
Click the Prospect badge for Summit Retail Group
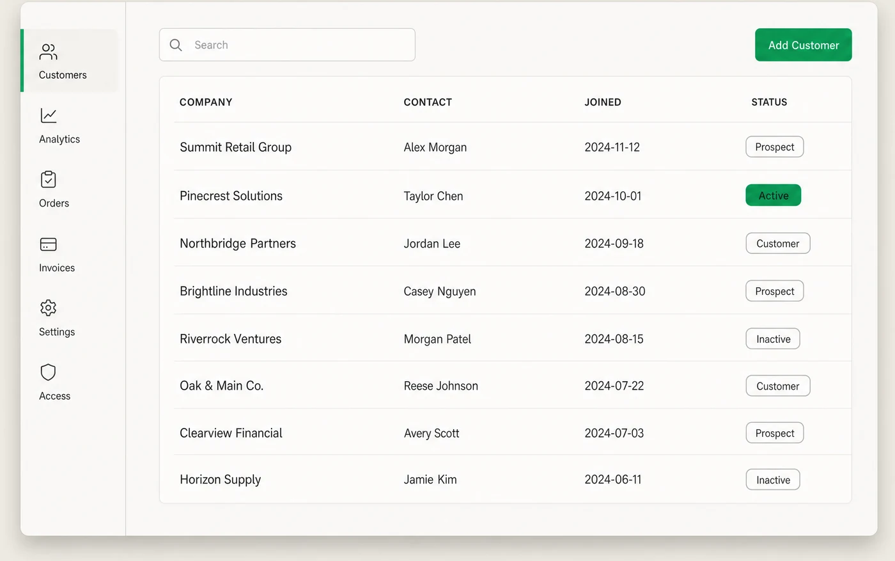(775, 147)
